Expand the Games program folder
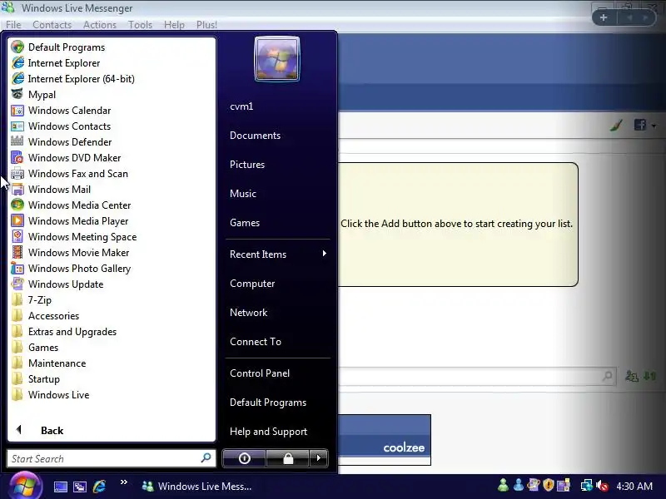The width and height of the screenshot is (666, 499). (35, 347)
